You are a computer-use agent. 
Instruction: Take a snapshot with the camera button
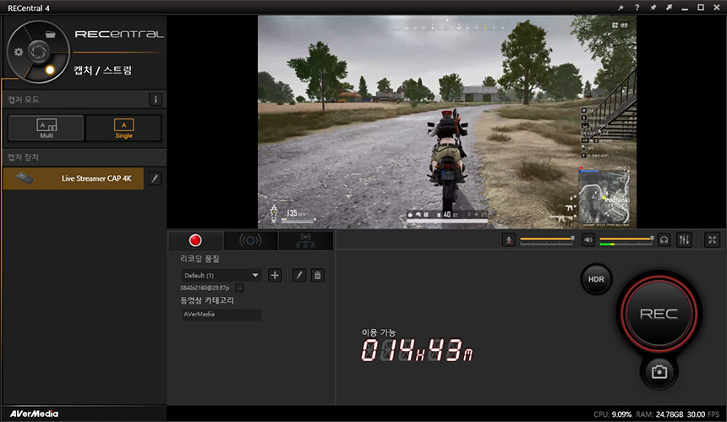click(659, 372)
